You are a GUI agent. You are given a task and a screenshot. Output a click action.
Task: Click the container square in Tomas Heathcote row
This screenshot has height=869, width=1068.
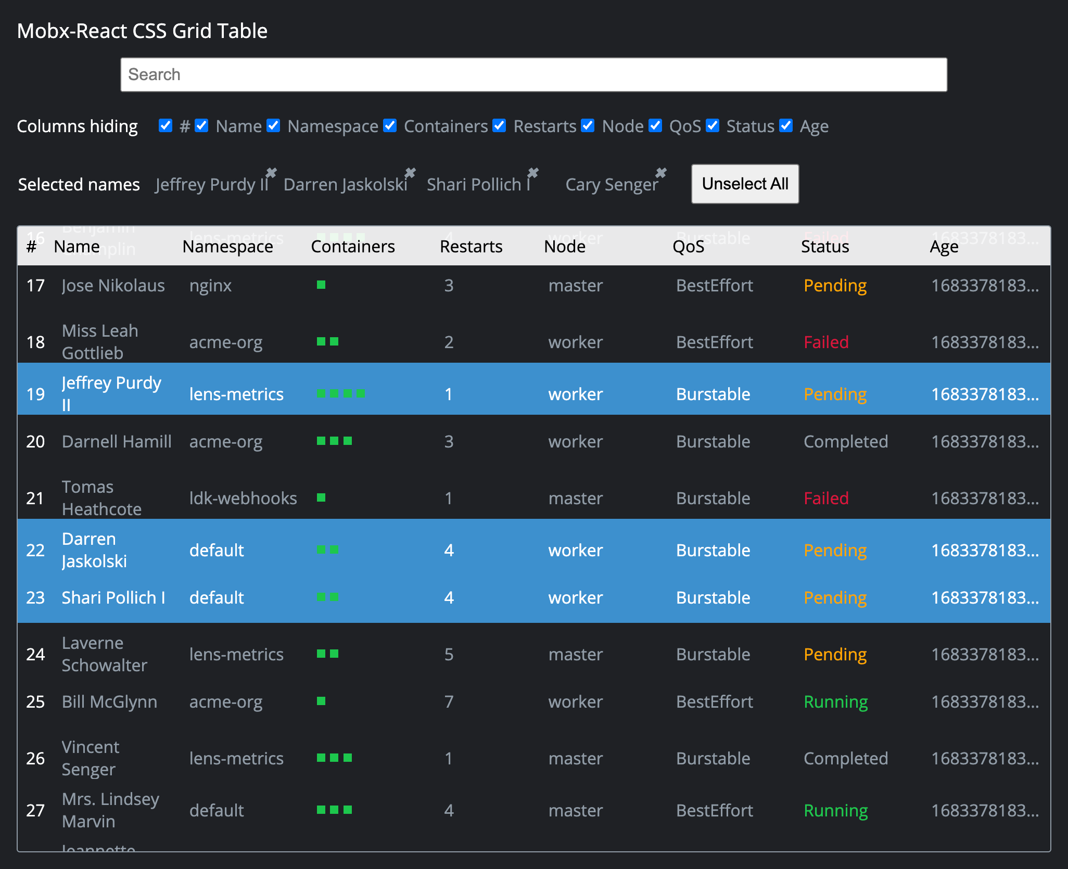pos(321,497)
